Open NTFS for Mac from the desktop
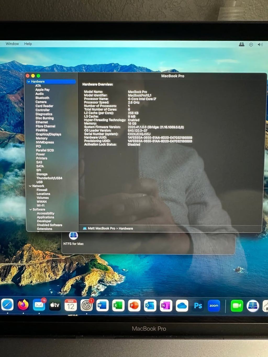This screenshot has height=357, width=268. 74,236
